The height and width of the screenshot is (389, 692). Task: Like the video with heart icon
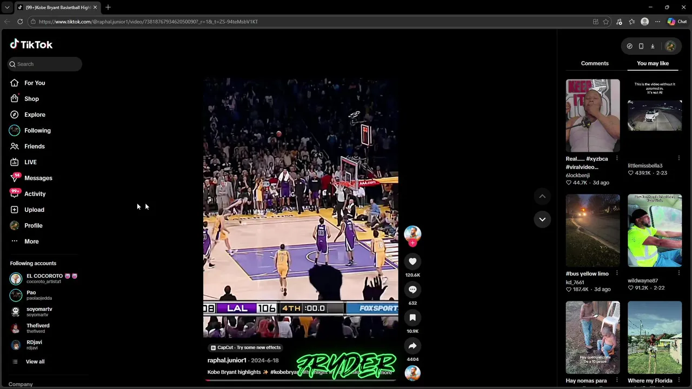pos(412,261)
